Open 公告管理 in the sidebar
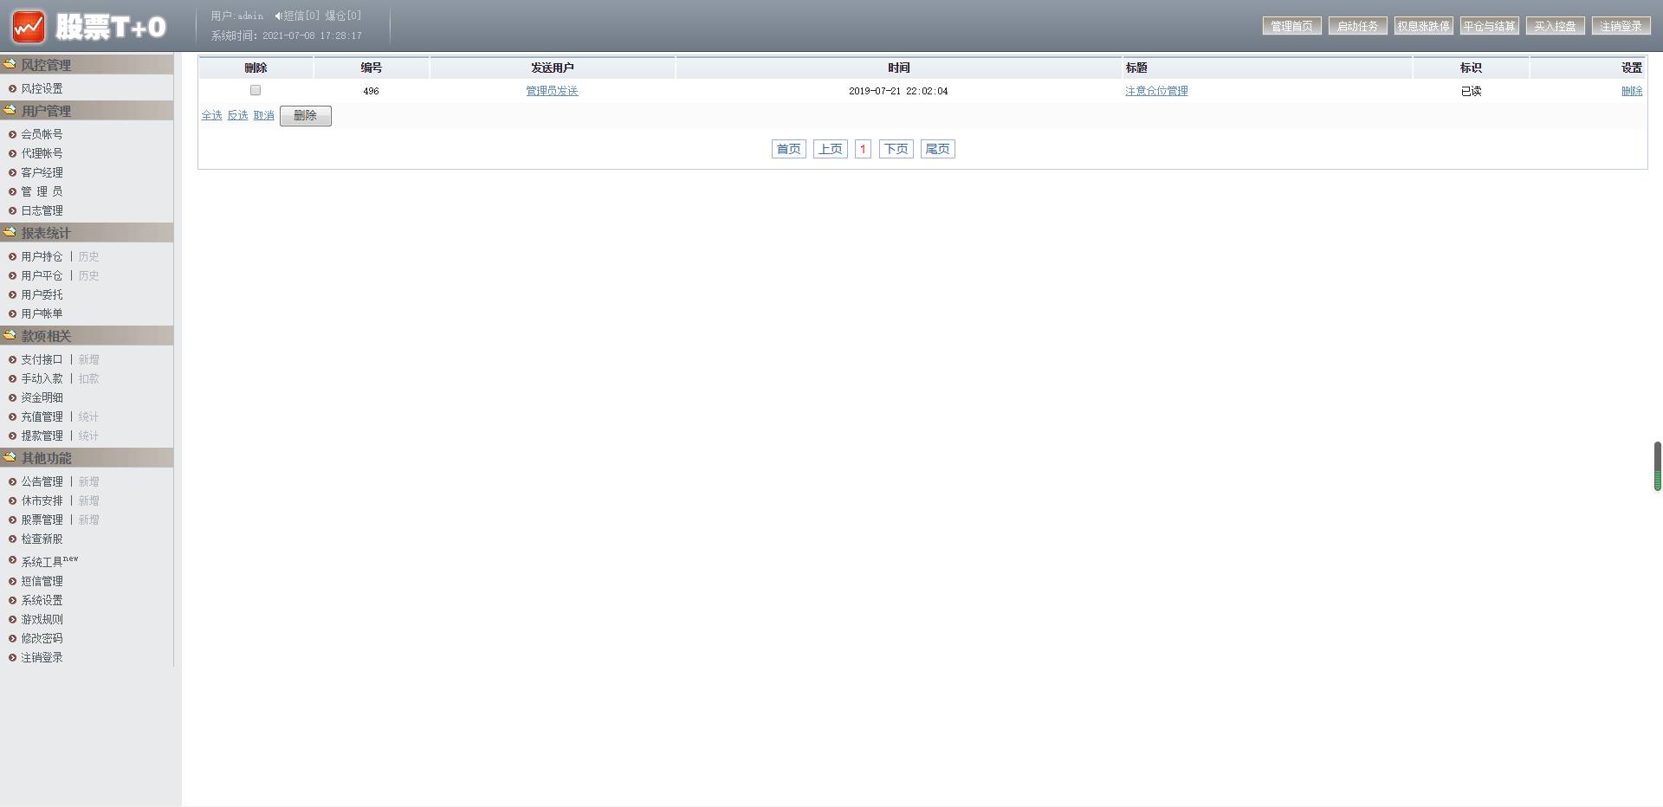 42,481
